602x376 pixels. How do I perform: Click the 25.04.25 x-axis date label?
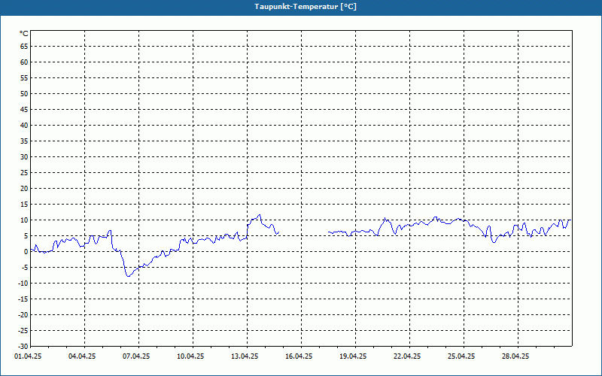461,356
